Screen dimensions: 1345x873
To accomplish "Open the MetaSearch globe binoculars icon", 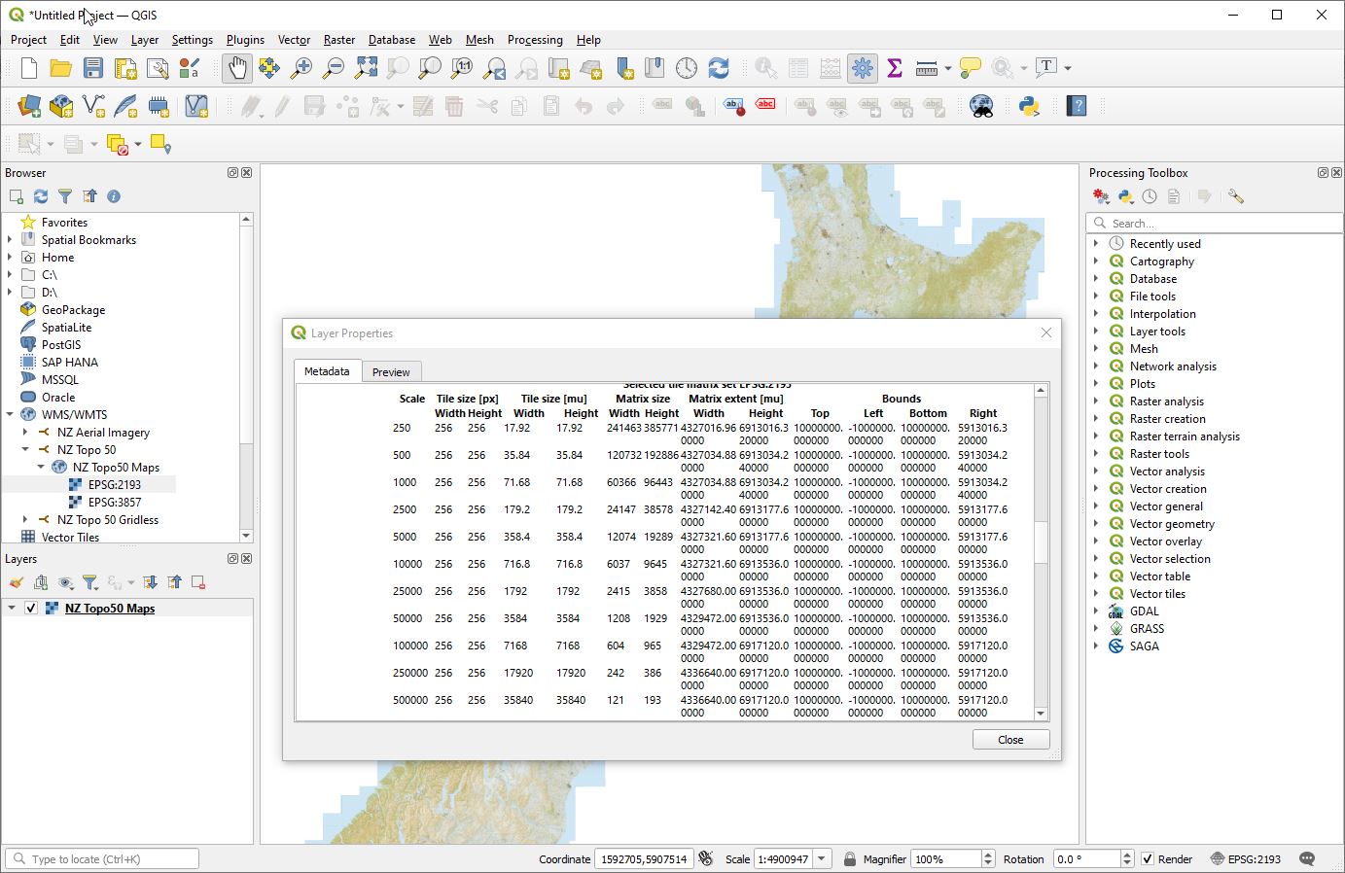I will 981,106.
